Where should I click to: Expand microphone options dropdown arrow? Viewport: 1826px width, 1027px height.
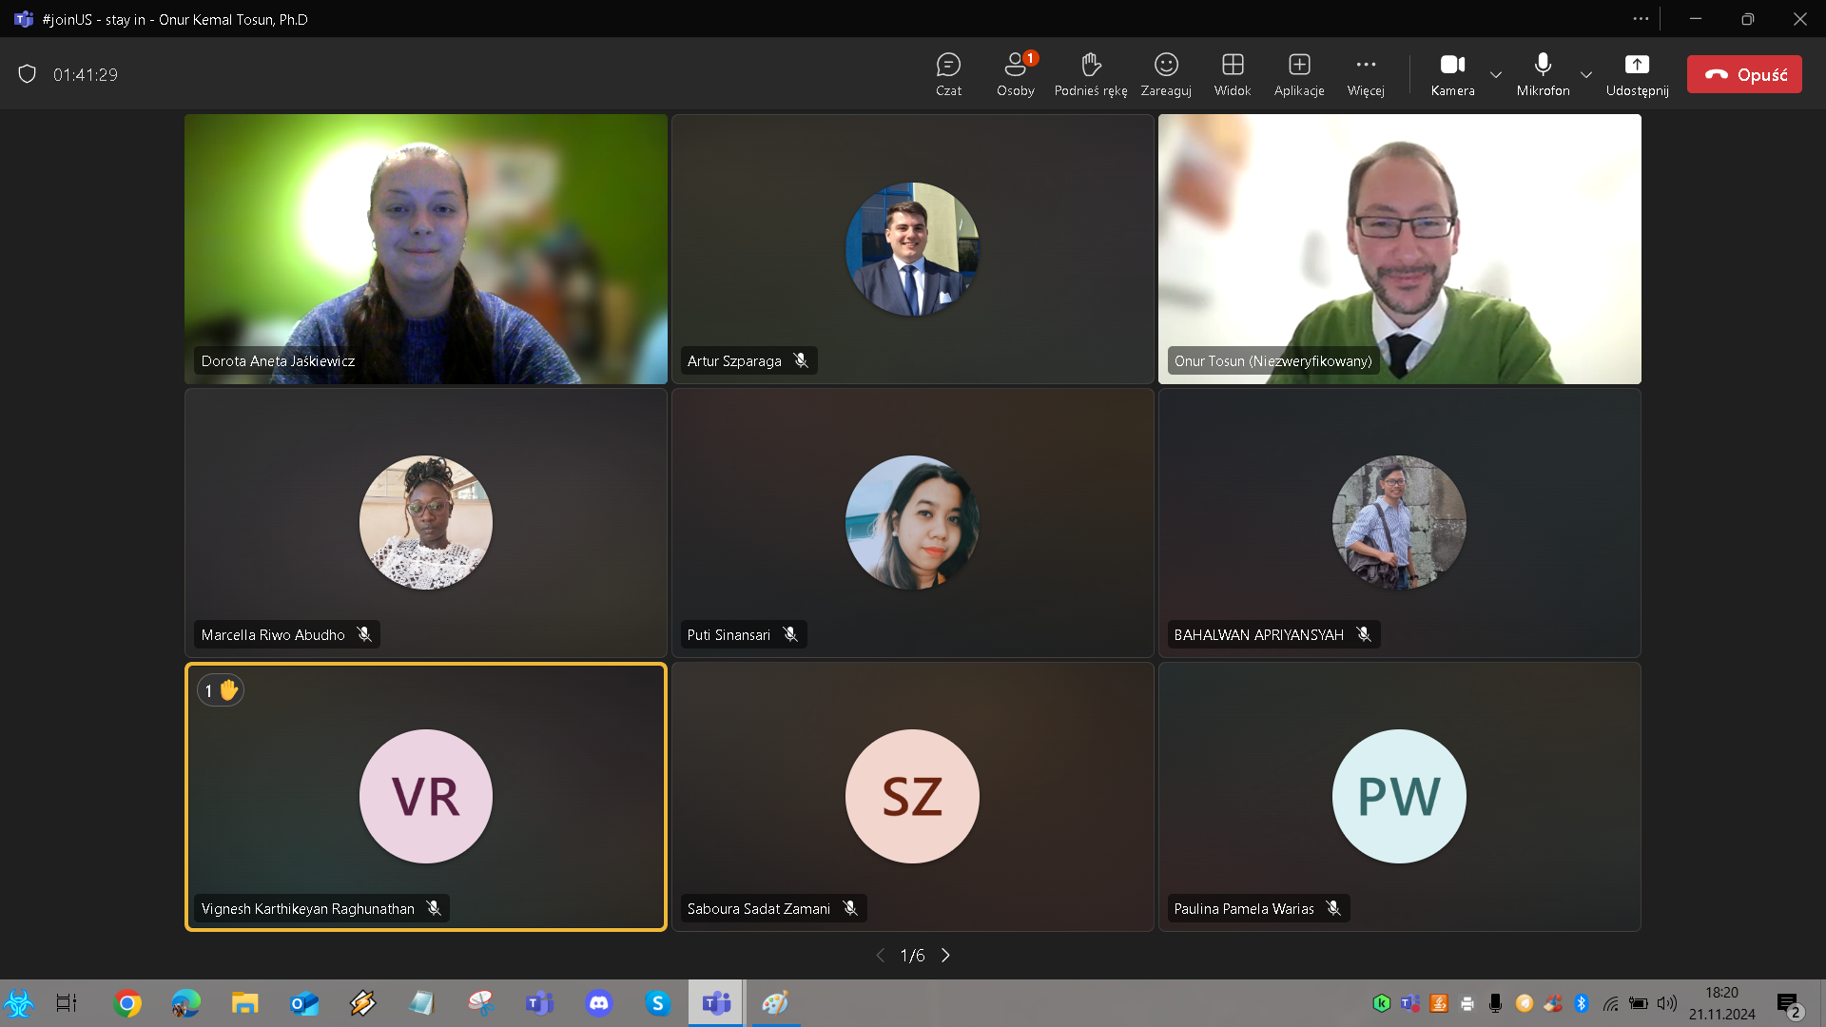[1586, 74]
